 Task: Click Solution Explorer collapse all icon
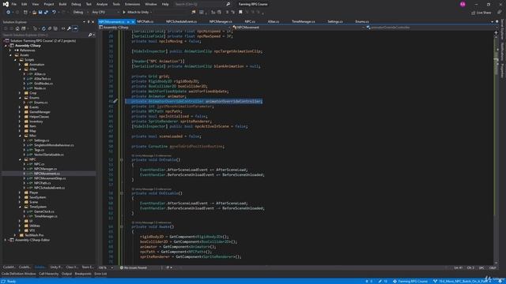coord(49,28)
